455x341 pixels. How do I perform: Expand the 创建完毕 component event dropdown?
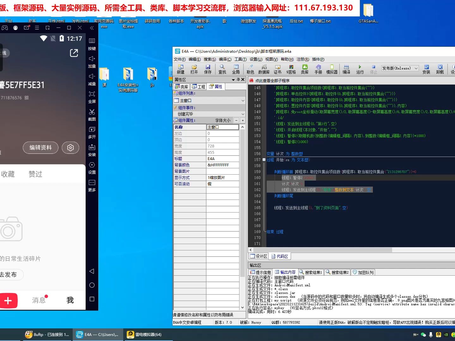243,114
